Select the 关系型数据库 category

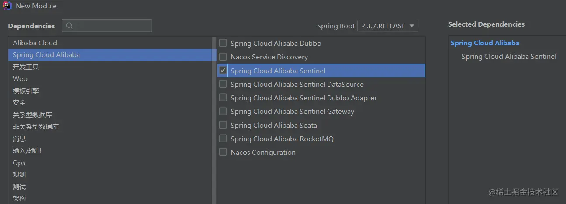tap(32, 115)
